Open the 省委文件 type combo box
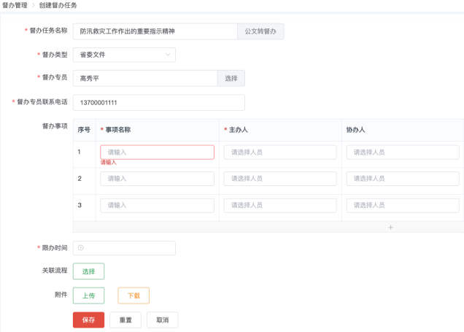464x332 pixels. coord(123,55)
